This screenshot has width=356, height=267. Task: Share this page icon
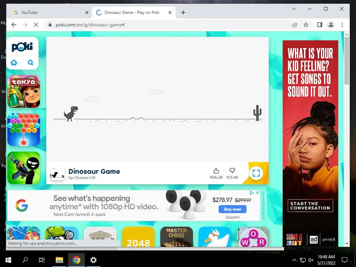click(295, 25)
